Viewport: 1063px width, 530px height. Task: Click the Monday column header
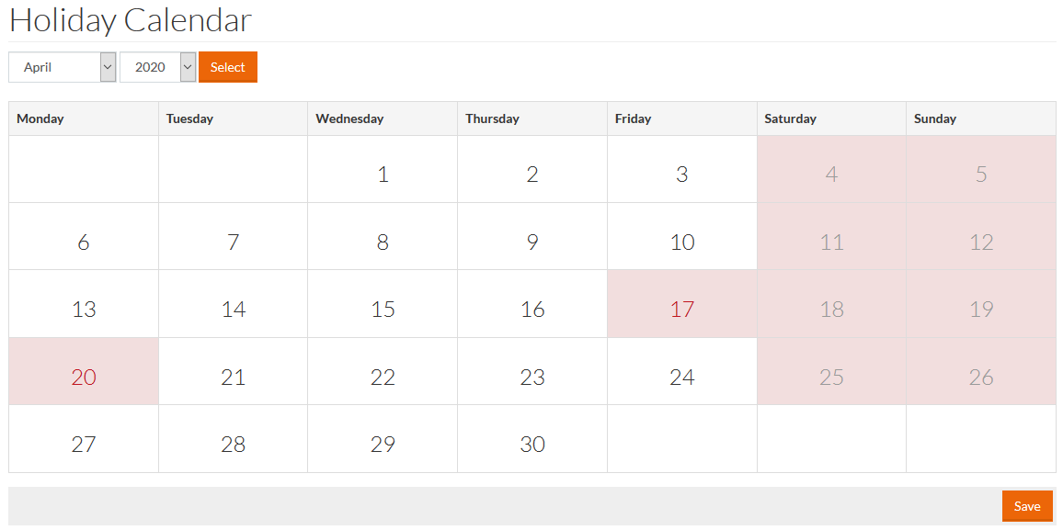coord(40,118)
